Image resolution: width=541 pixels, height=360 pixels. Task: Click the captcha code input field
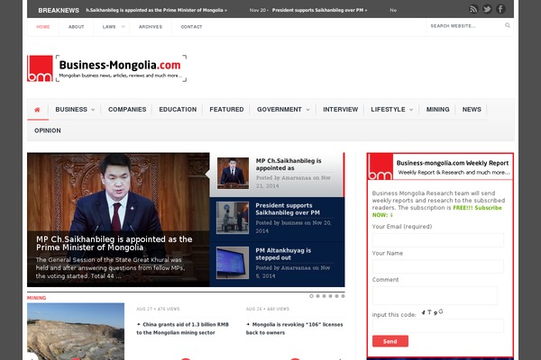(x=438, y=325)
